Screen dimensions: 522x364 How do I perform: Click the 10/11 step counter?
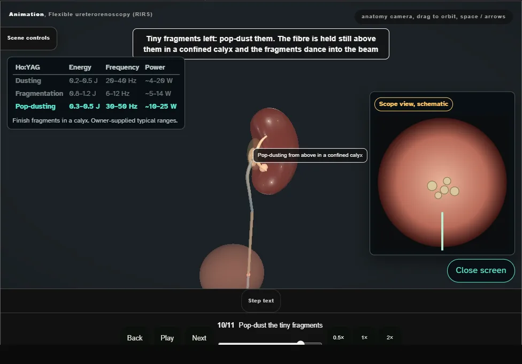[226, 325]
